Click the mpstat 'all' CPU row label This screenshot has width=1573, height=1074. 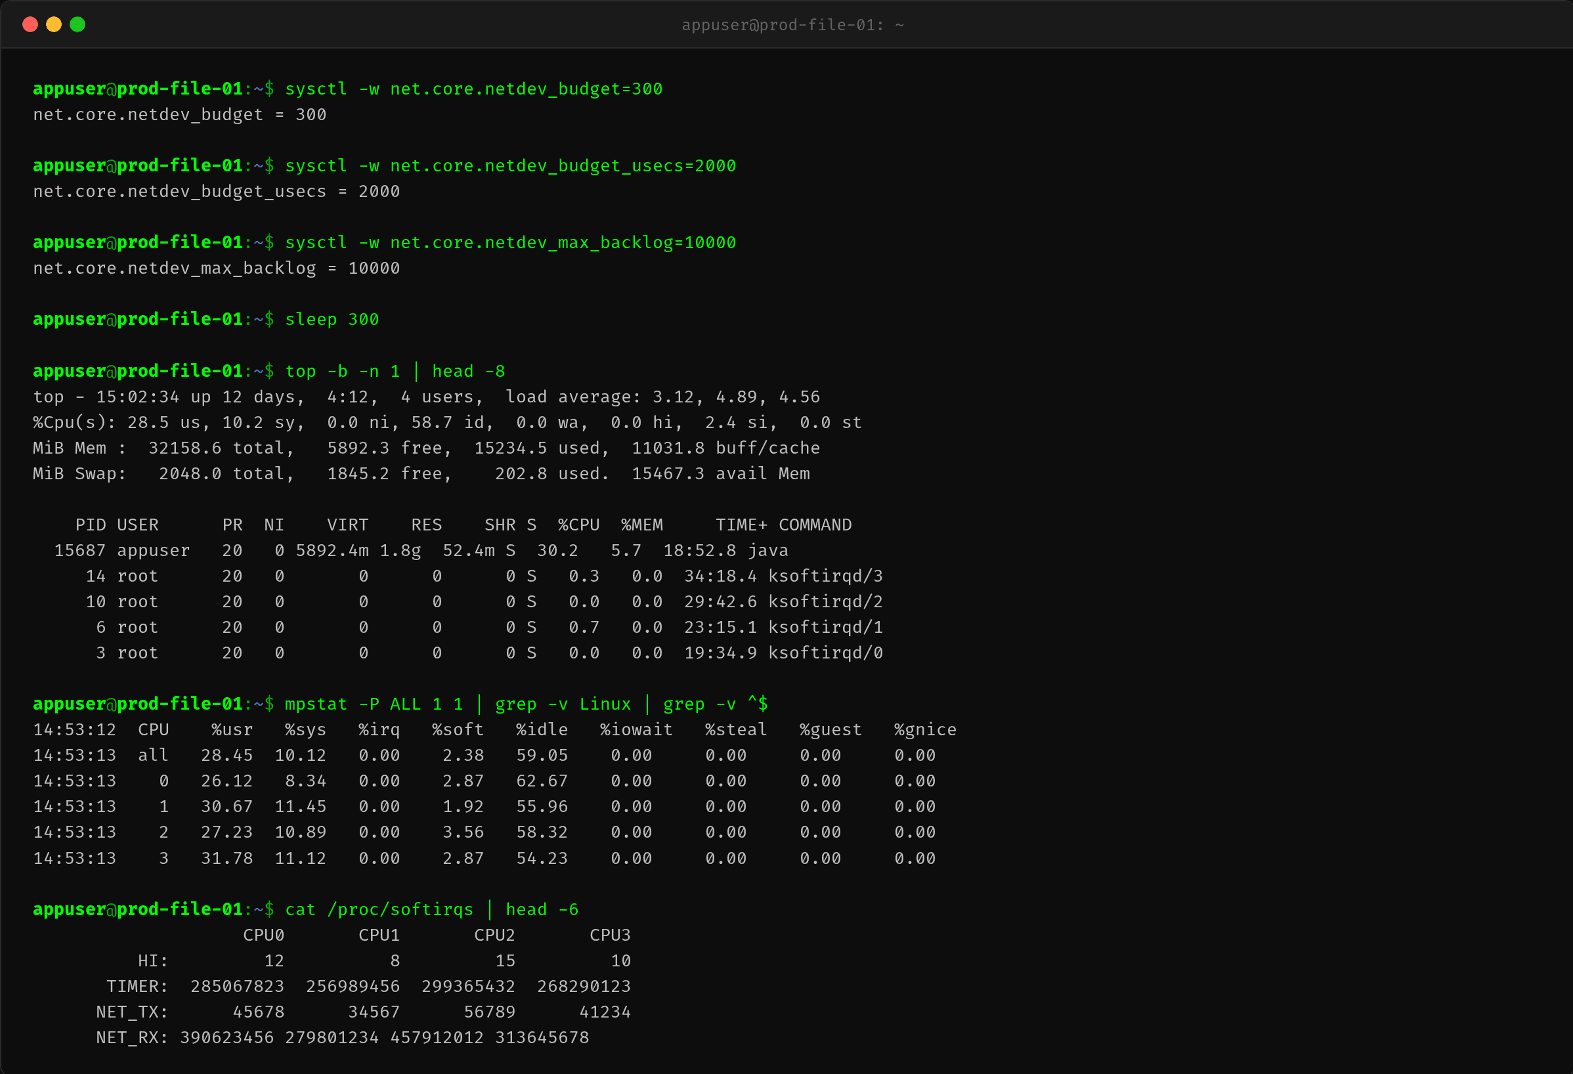click(154, 756)
